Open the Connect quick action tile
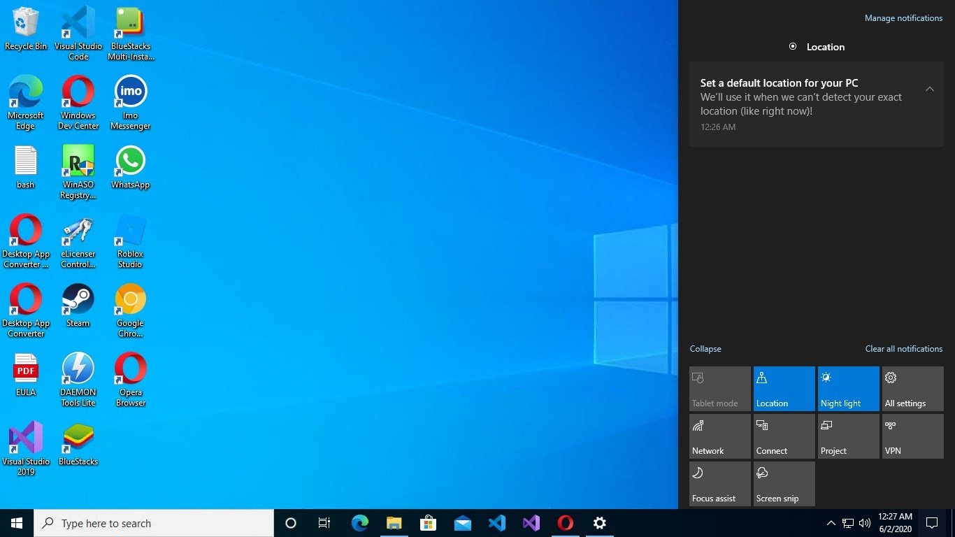Screen dimensions: 955x537 point(784,436)
